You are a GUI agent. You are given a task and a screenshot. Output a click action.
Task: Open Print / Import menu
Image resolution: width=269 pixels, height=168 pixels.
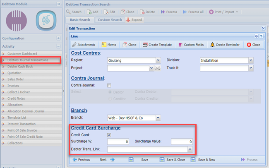(223, 12)
